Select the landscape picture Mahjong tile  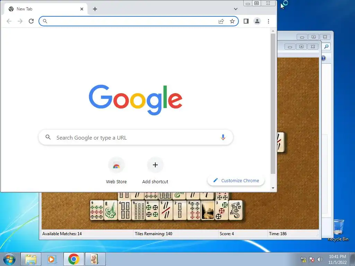click(x=208, y=210)
